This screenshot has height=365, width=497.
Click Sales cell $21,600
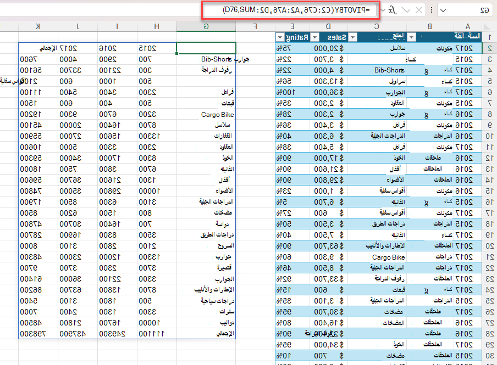tap(329, 169)
